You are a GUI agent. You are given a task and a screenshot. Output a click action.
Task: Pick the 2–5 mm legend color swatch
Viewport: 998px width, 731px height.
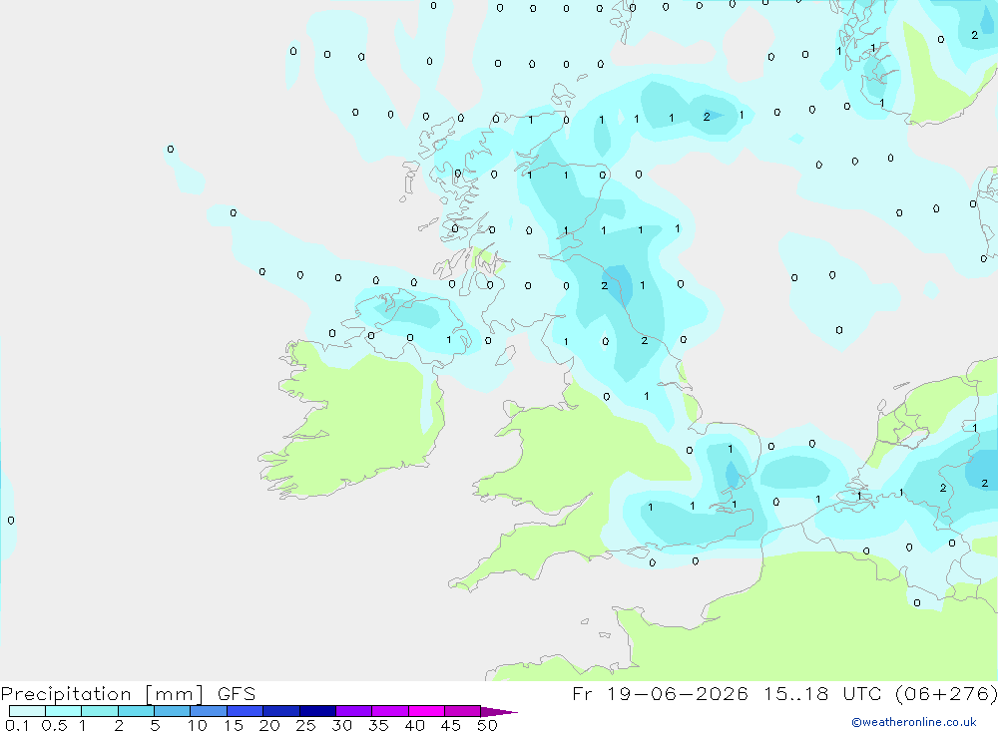click(x=136, y=711)
